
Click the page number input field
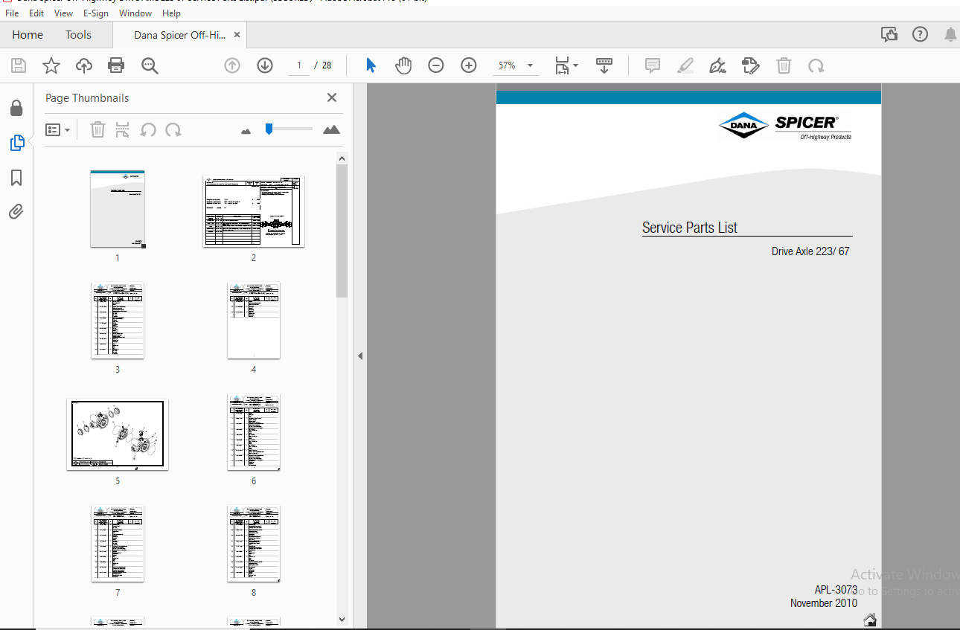299,65
